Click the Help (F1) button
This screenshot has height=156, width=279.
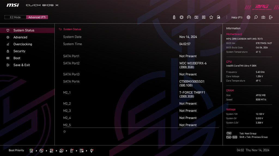click(237, 17)
